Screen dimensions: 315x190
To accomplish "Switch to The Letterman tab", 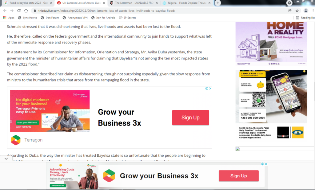I will (x=134, y=3).
